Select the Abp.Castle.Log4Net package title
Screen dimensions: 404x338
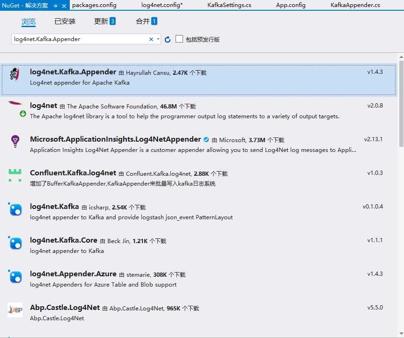65,308
